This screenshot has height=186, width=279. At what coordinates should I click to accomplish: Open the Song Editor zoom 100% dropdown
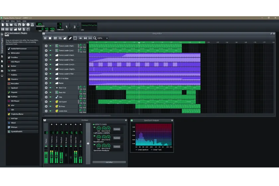coord(103,38)
